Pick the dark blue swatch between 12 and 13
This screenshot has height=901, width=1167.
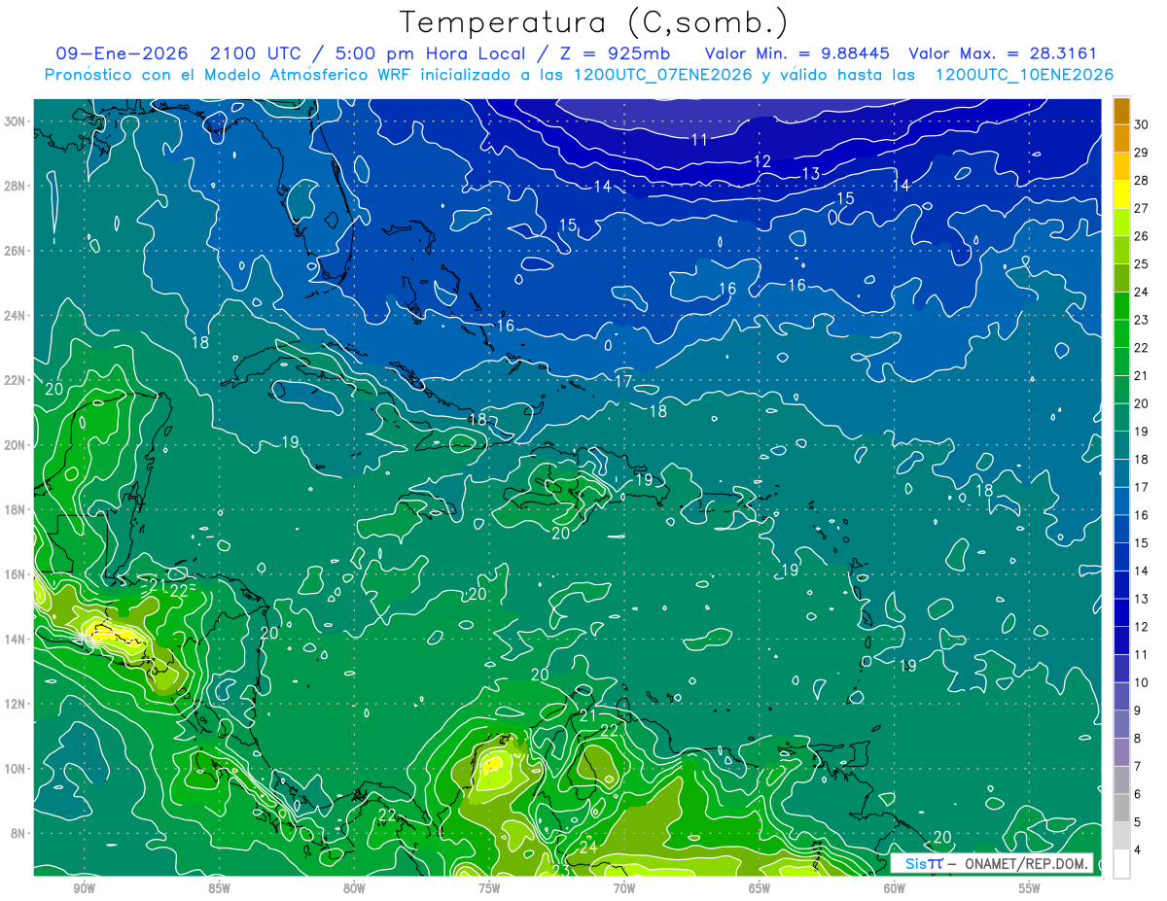point(1122,612)
